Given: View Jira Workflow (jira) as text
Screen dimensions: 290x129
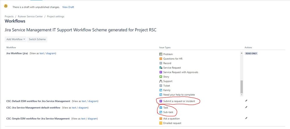Looking at the screenshot, I should 42,54.
